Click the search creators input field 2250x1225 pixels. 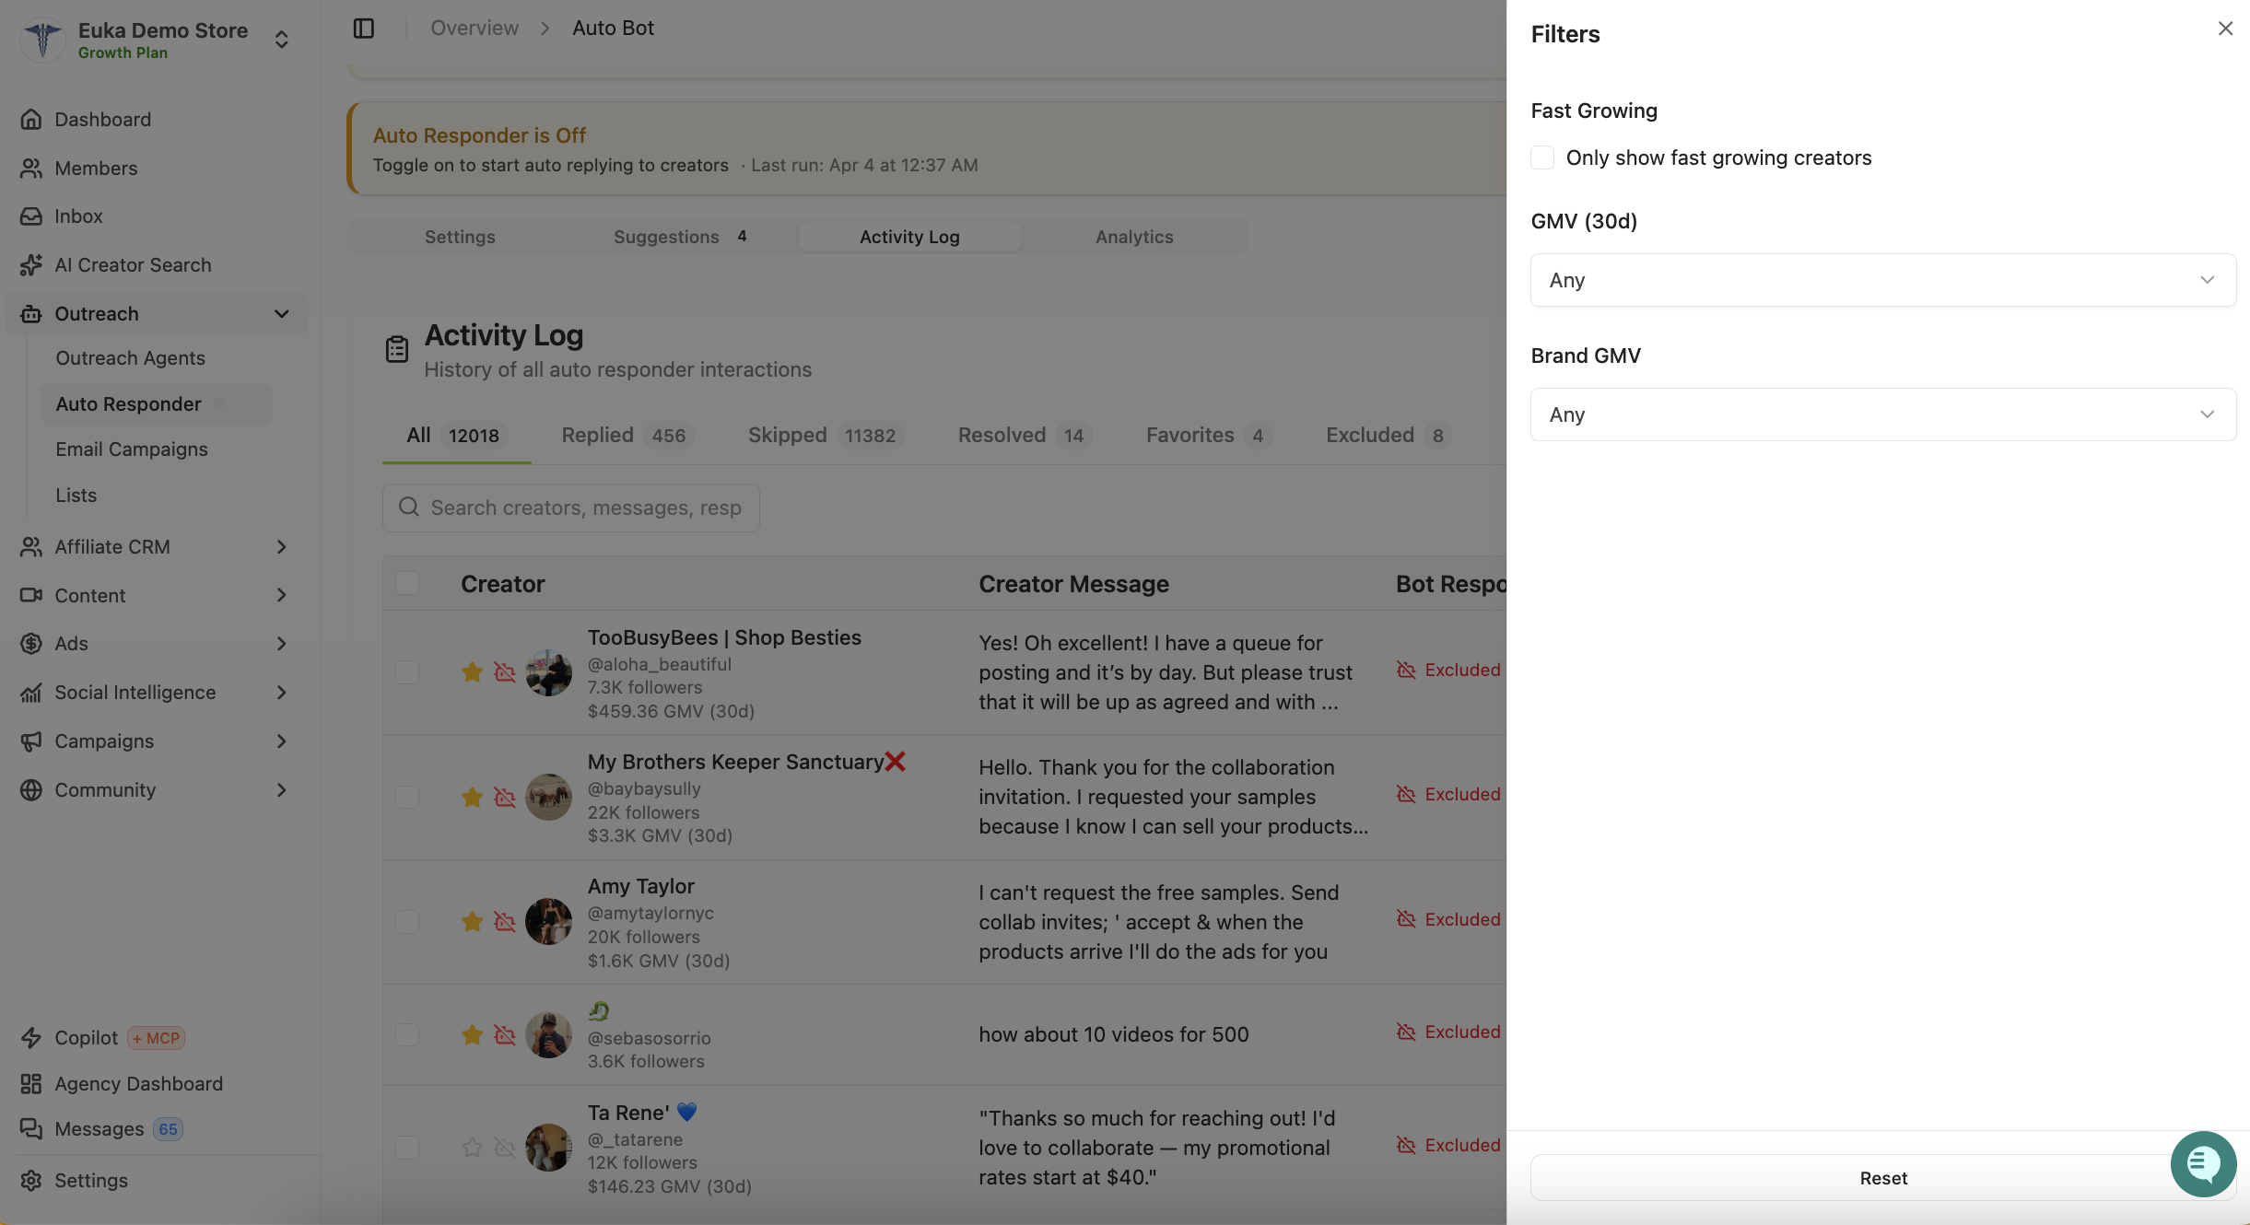click(571, 507)
